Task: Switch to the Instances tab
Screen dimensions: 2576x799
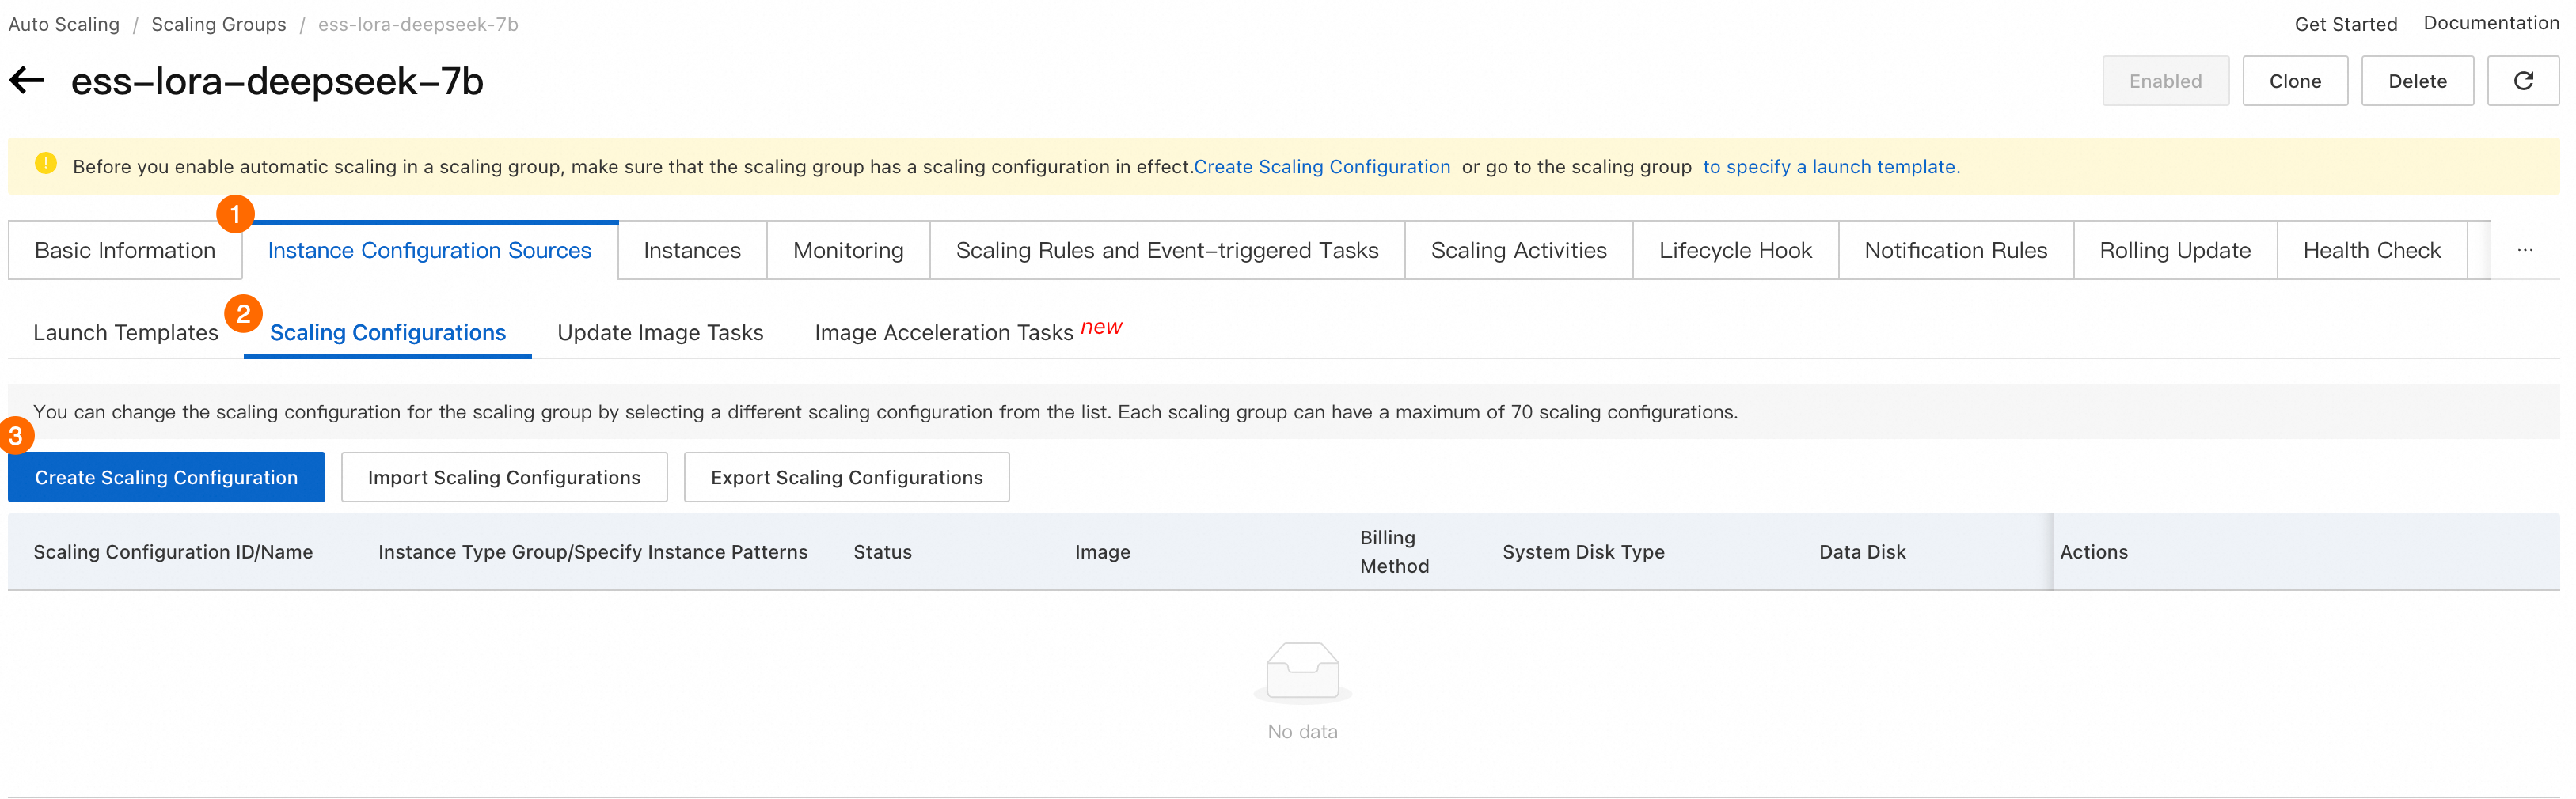Action: click(x=692, y=251)
